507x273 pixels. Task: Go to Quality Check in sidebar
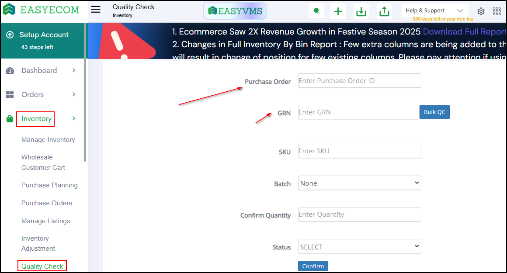click(x=42, y=266)
